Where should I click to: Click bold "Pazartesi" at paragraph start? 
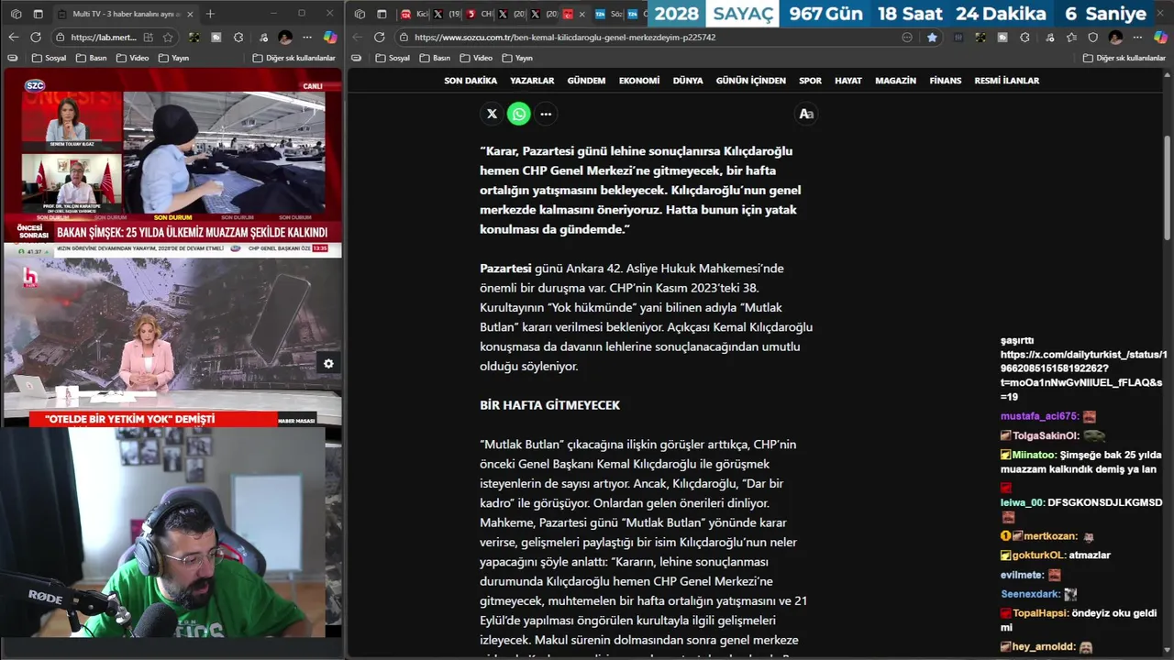click(x=505, y=269)
